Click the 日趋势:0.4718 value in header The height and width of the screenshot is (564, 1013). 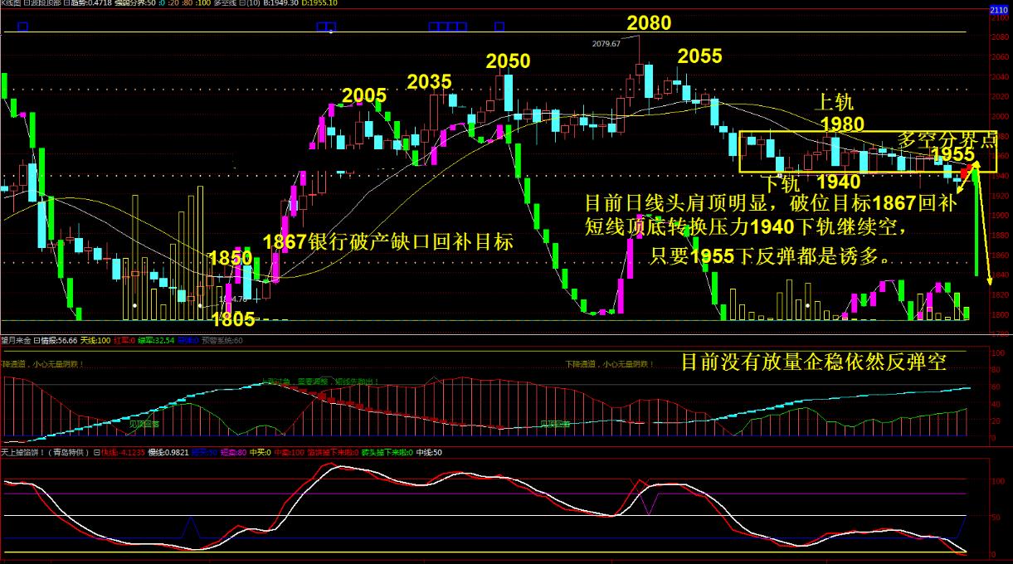pos(87,4)
